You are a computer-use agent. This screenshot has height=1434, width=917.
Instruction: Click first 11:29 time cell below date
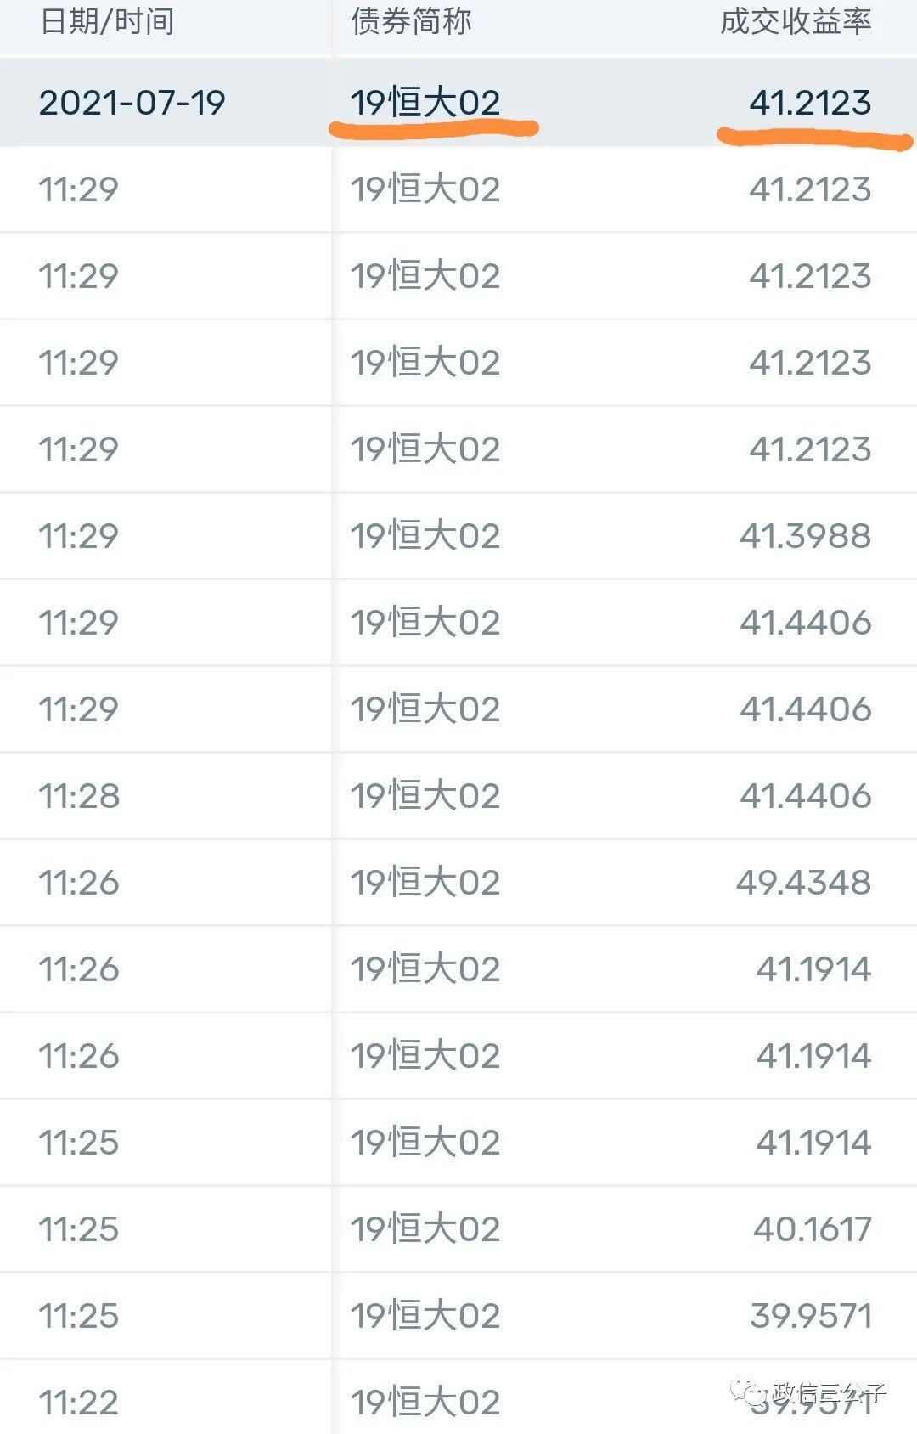pos(78,189)
